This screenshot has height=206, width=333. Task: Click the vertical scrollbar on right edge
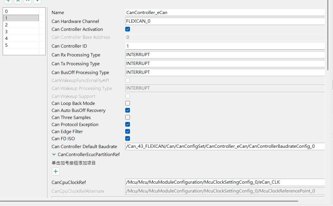click(x=328, y=35)
